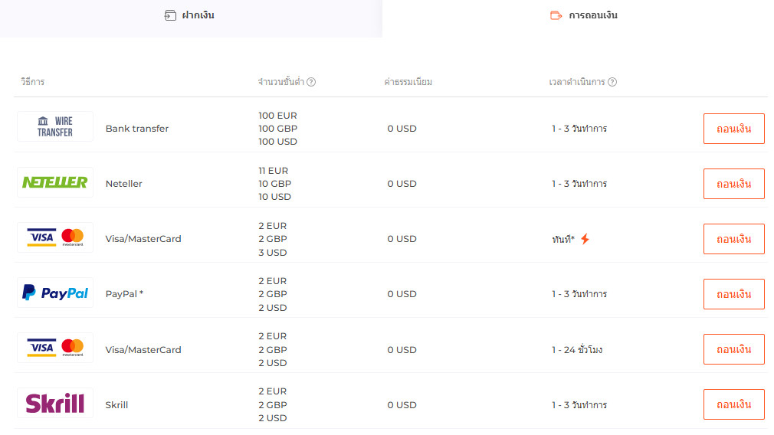Withdraw via 1 - 24 hour Visa/MasterCard button

[733, 349]
